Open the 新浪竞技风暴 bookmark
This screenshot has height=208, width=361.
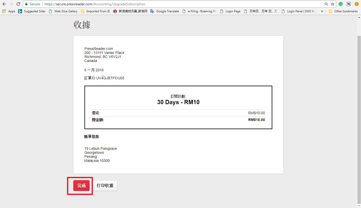point(130,11)
